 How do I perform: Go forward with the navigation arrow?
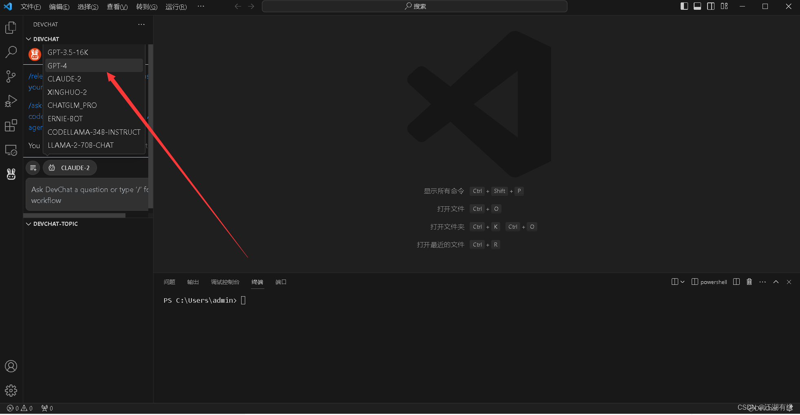coord(251,6)
